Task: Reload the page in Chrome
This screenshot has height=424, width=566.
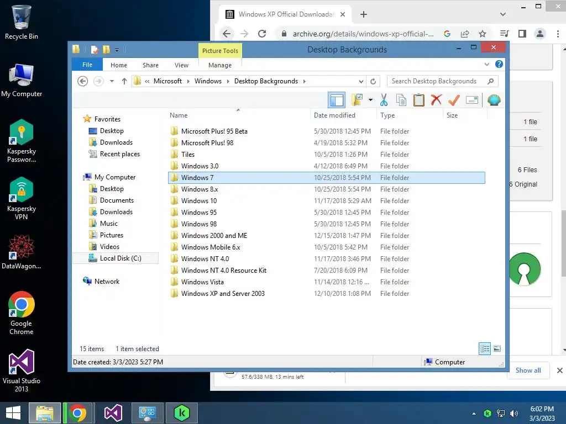Action: point(262,34)
